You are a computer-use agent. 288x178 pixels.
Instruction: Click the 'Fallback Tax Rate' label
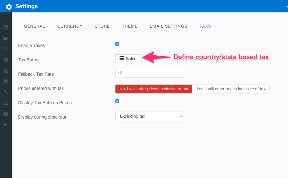pos(36,74)
